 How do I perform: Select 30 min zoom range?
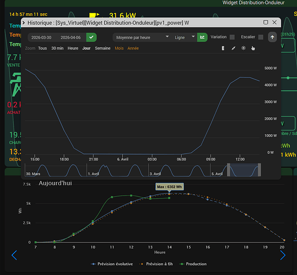pyautogui.click(x=57, y=48)
